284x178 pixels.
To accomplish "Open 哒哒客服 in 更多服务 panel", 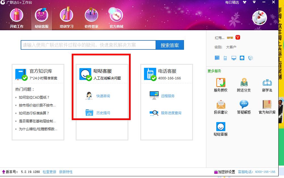I will [221, 129].
